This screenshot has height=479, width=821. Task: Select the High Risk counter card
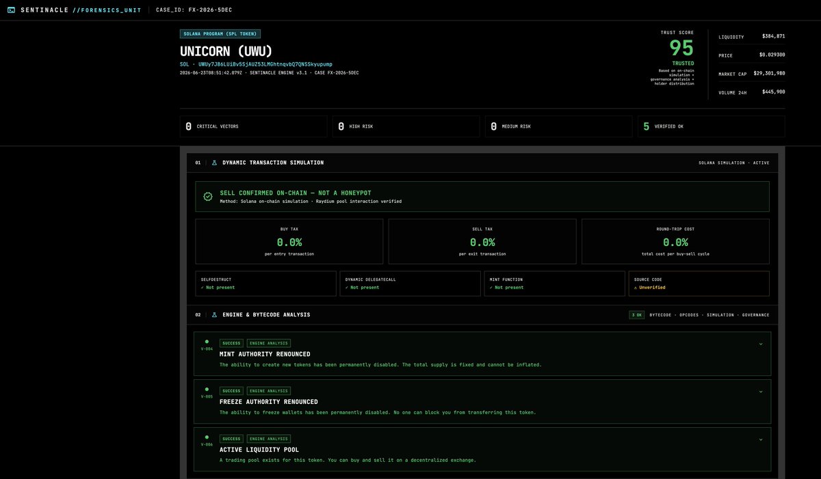point(406,126)
